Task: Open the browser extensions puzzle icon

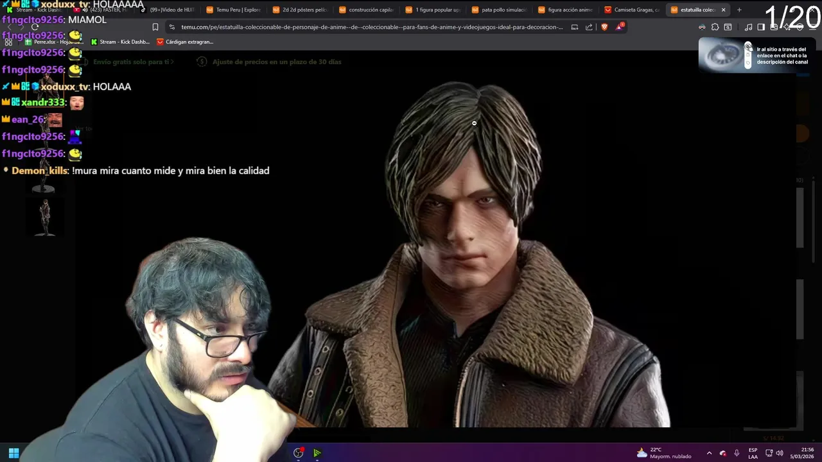Action: 715,27
